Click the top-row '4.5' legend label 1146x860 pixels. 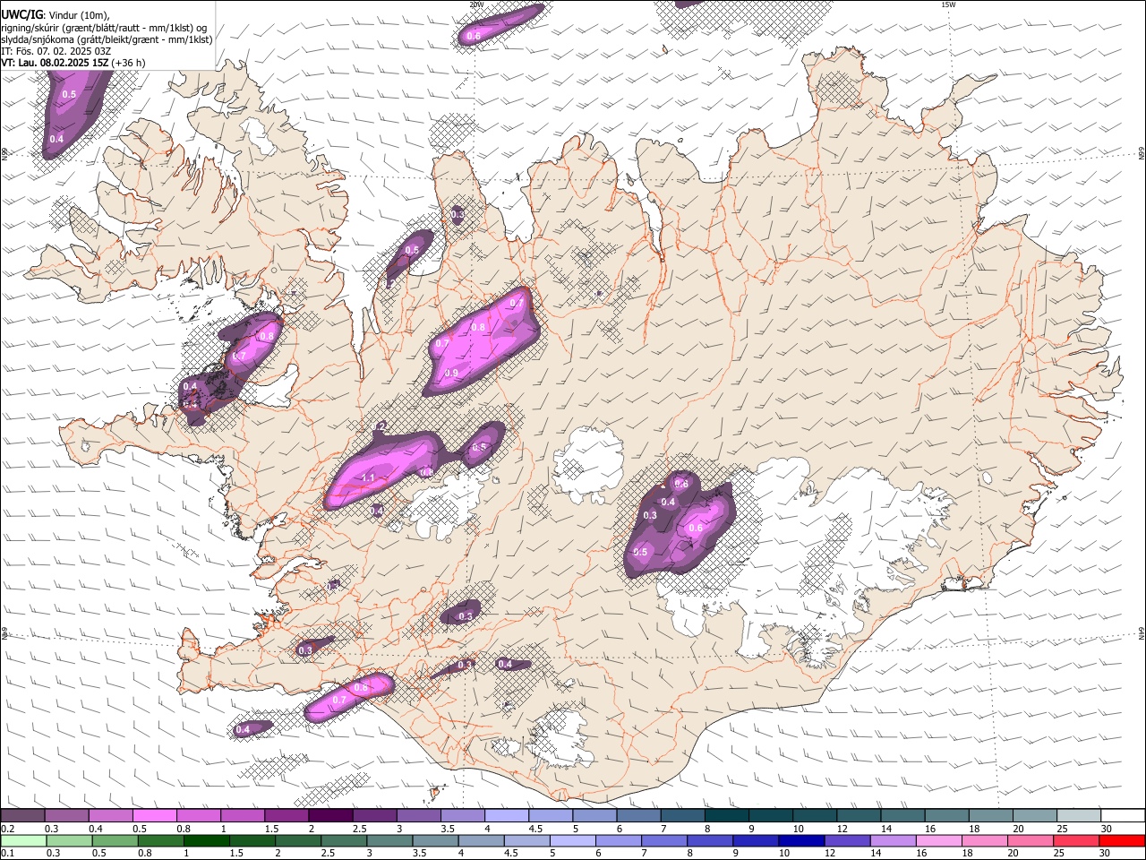[535, 829]
